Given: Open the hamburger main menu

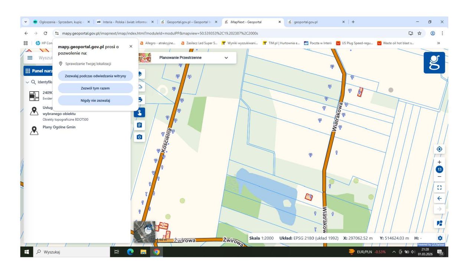Looking at the screenshot, I should (x=30, y=58).
